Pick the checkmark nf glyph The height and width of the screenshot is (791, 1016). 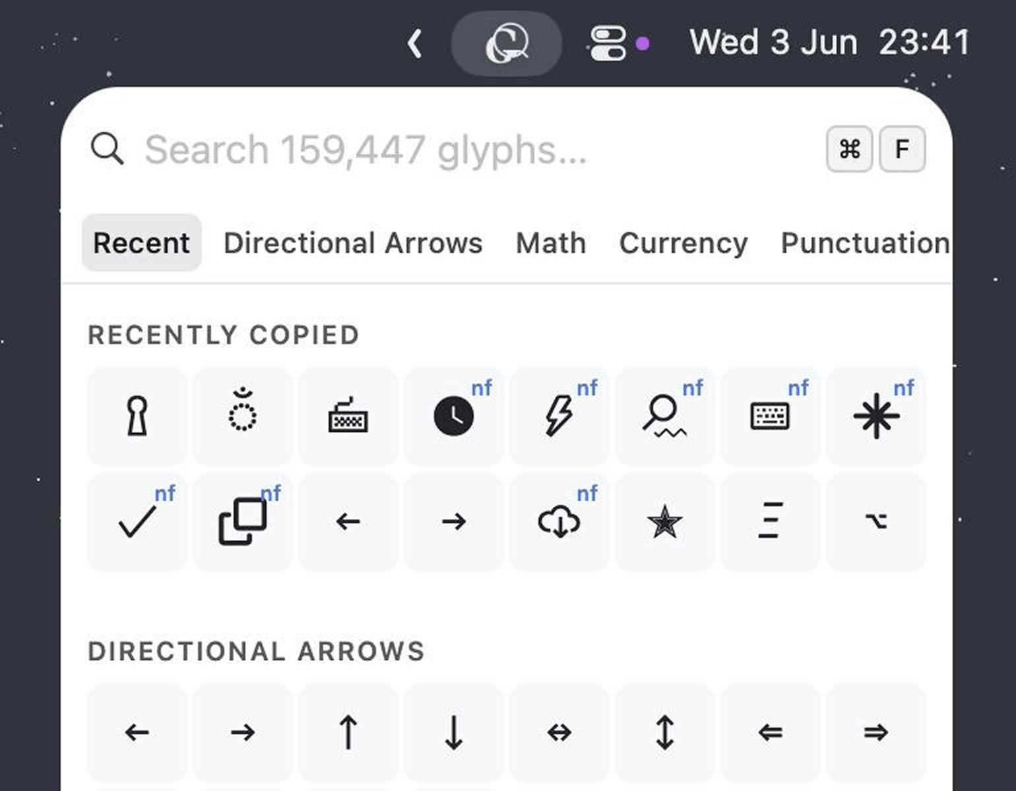[137, 521]
